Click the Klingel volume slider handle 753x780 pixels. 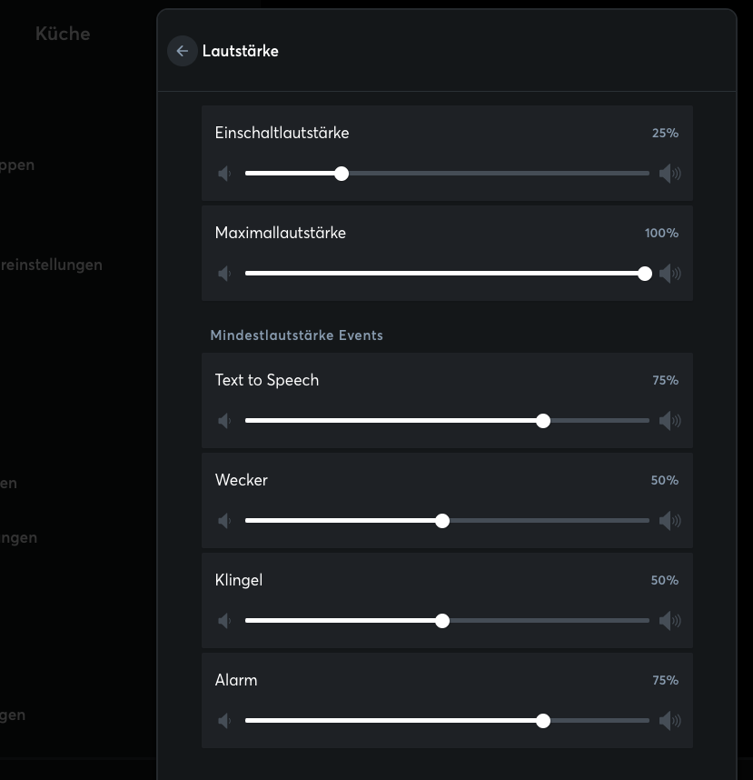(442, 621)
